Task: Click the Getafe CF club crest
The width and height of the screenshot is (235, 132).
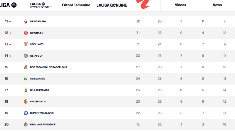Action: point(26,56)
